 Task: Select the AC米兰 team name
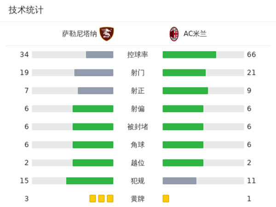195,33
